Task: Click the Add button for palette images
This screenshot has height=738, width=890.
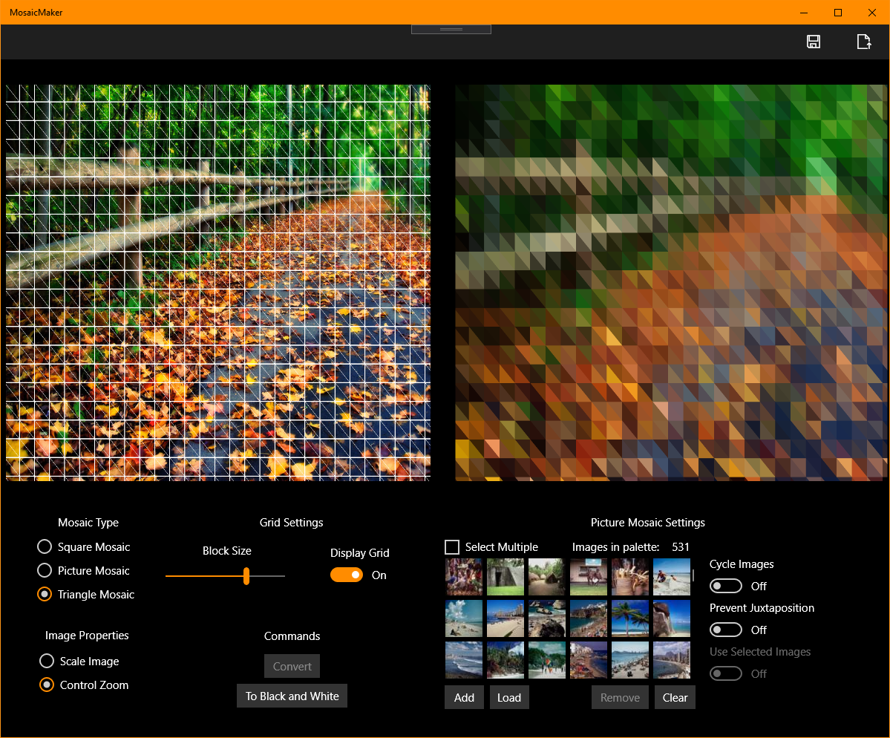Action: click(464, 697)
